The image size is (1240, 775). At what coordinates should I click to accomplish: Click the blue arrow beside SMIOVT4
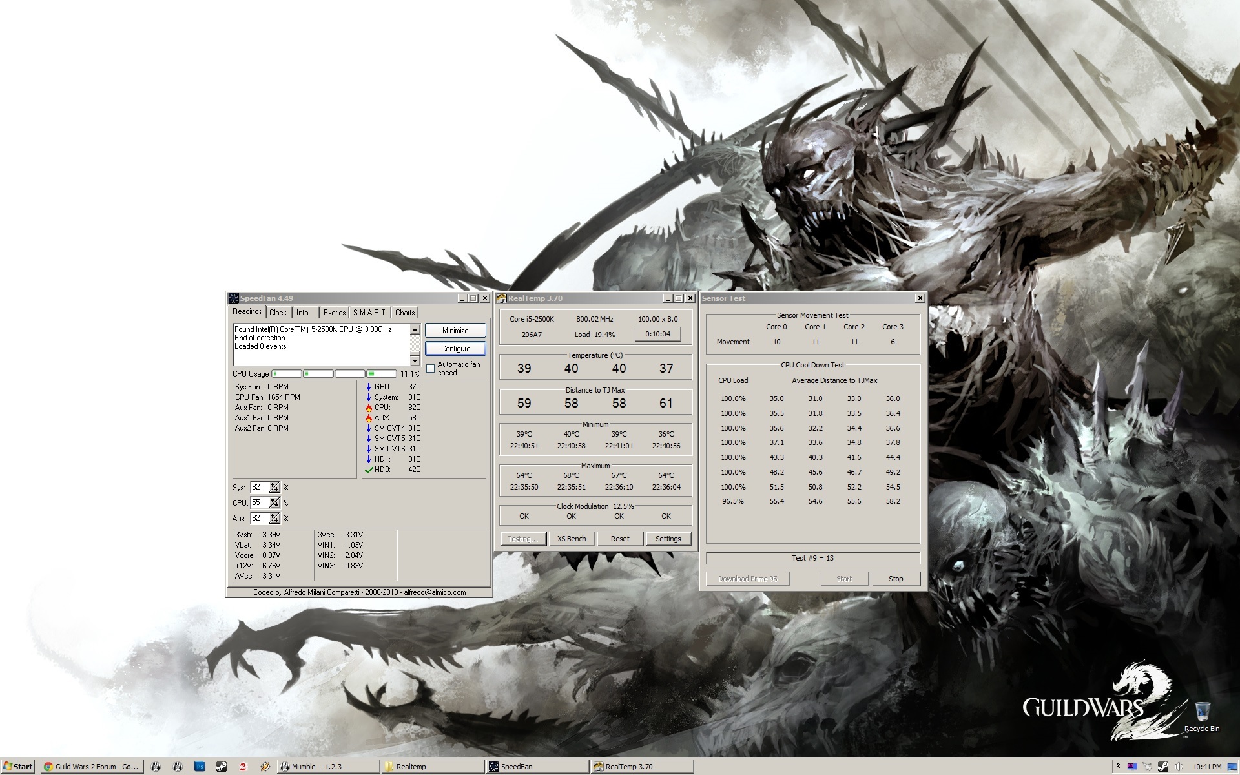point(369,428)
